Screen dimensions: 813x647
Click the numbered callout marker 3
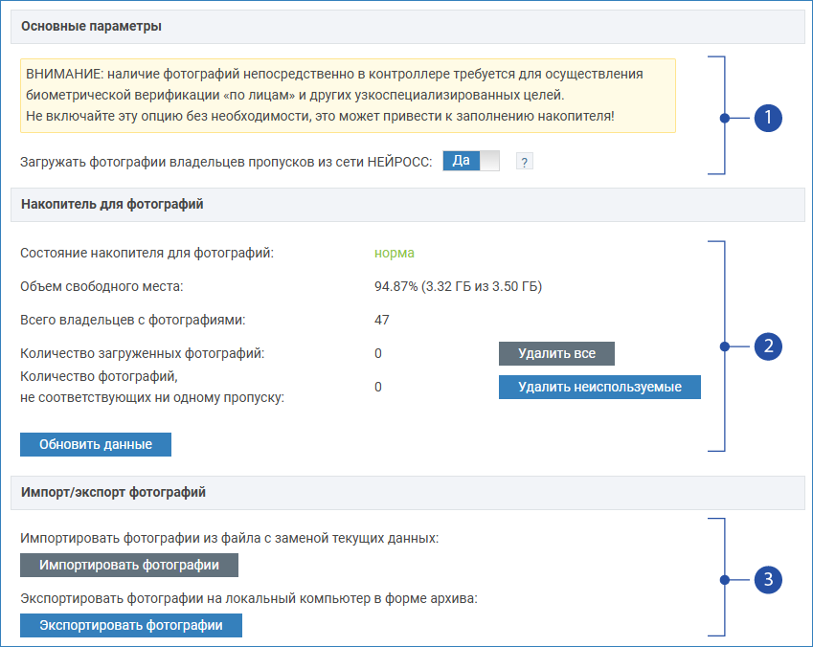click(768, 579)
